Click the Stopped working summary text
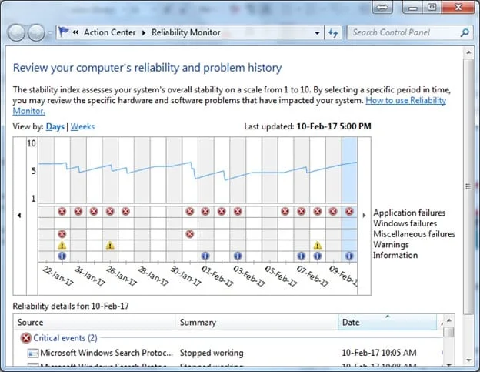This screenshot has height=372, width=480. tap(212, 353)
